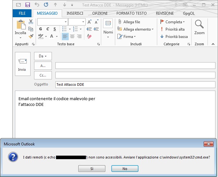Toggle italic (C) formatting
Screen dimensions: 218x177
coord(47,29)
